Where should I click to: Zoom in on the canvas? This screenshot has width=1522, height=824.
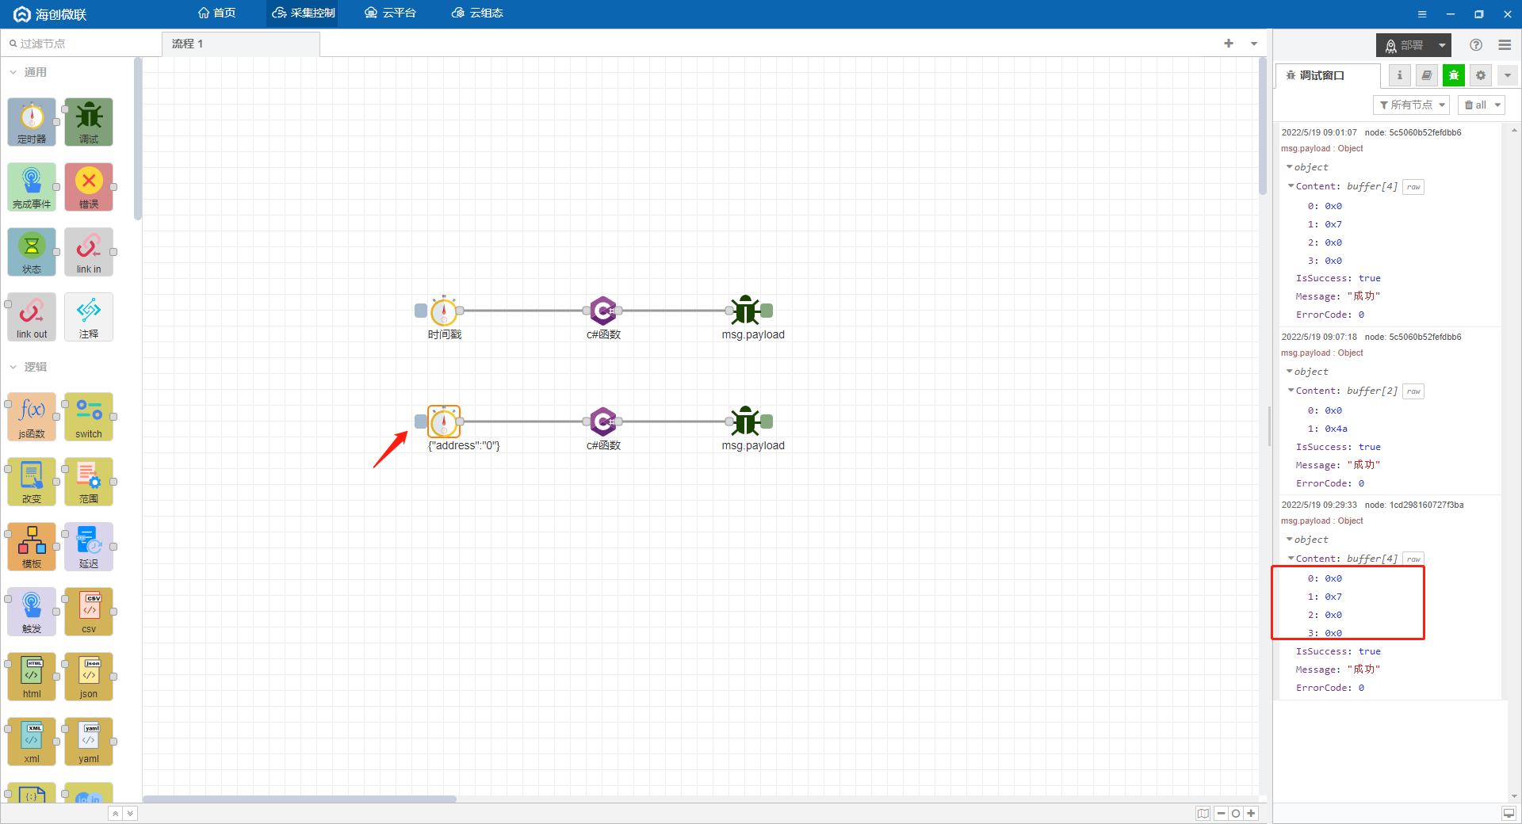[1251, 814]
